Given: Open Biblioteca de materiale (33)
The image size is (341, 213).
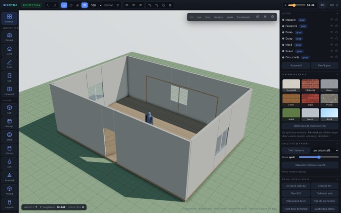Looking at the screenshot, I should (x=310, y=126).
